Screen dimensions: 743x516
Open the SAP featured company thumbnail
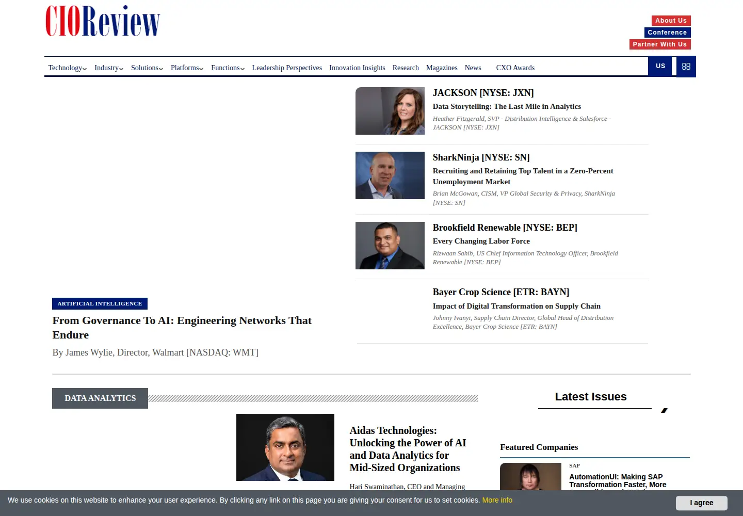(530, 477)
